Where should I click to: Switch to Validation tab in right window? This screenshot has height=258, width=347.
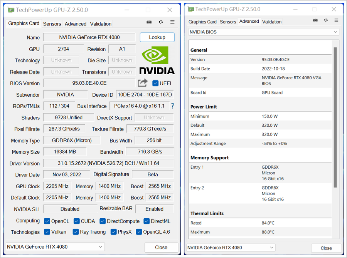[x=272, y=22]
